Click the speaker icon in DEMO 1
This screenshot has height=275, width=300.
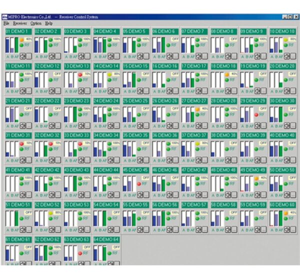[x=23, y=56]
